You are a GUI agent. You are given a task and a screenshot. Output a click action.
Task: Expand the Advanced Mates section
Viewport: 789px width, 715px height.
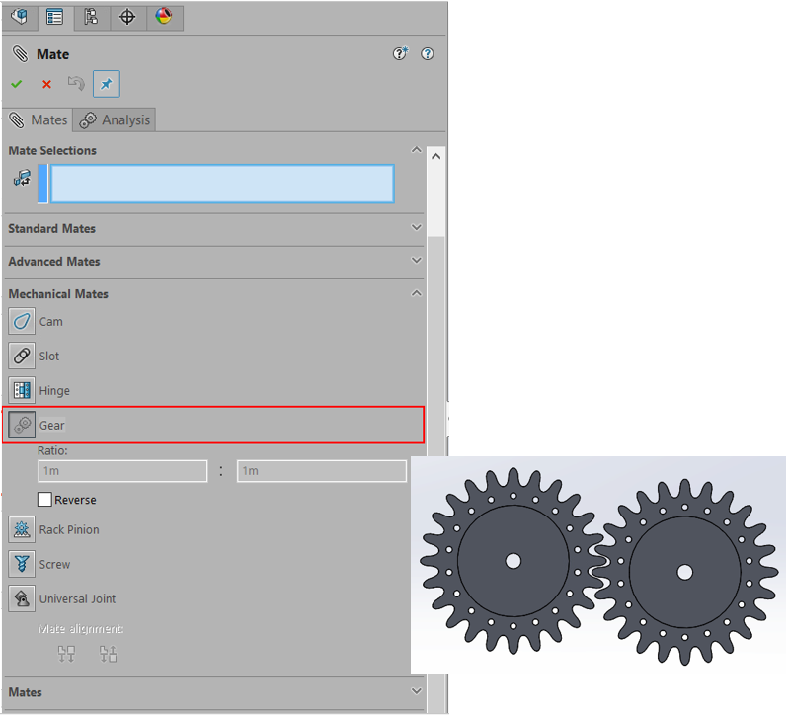click(x=416, y=261)
